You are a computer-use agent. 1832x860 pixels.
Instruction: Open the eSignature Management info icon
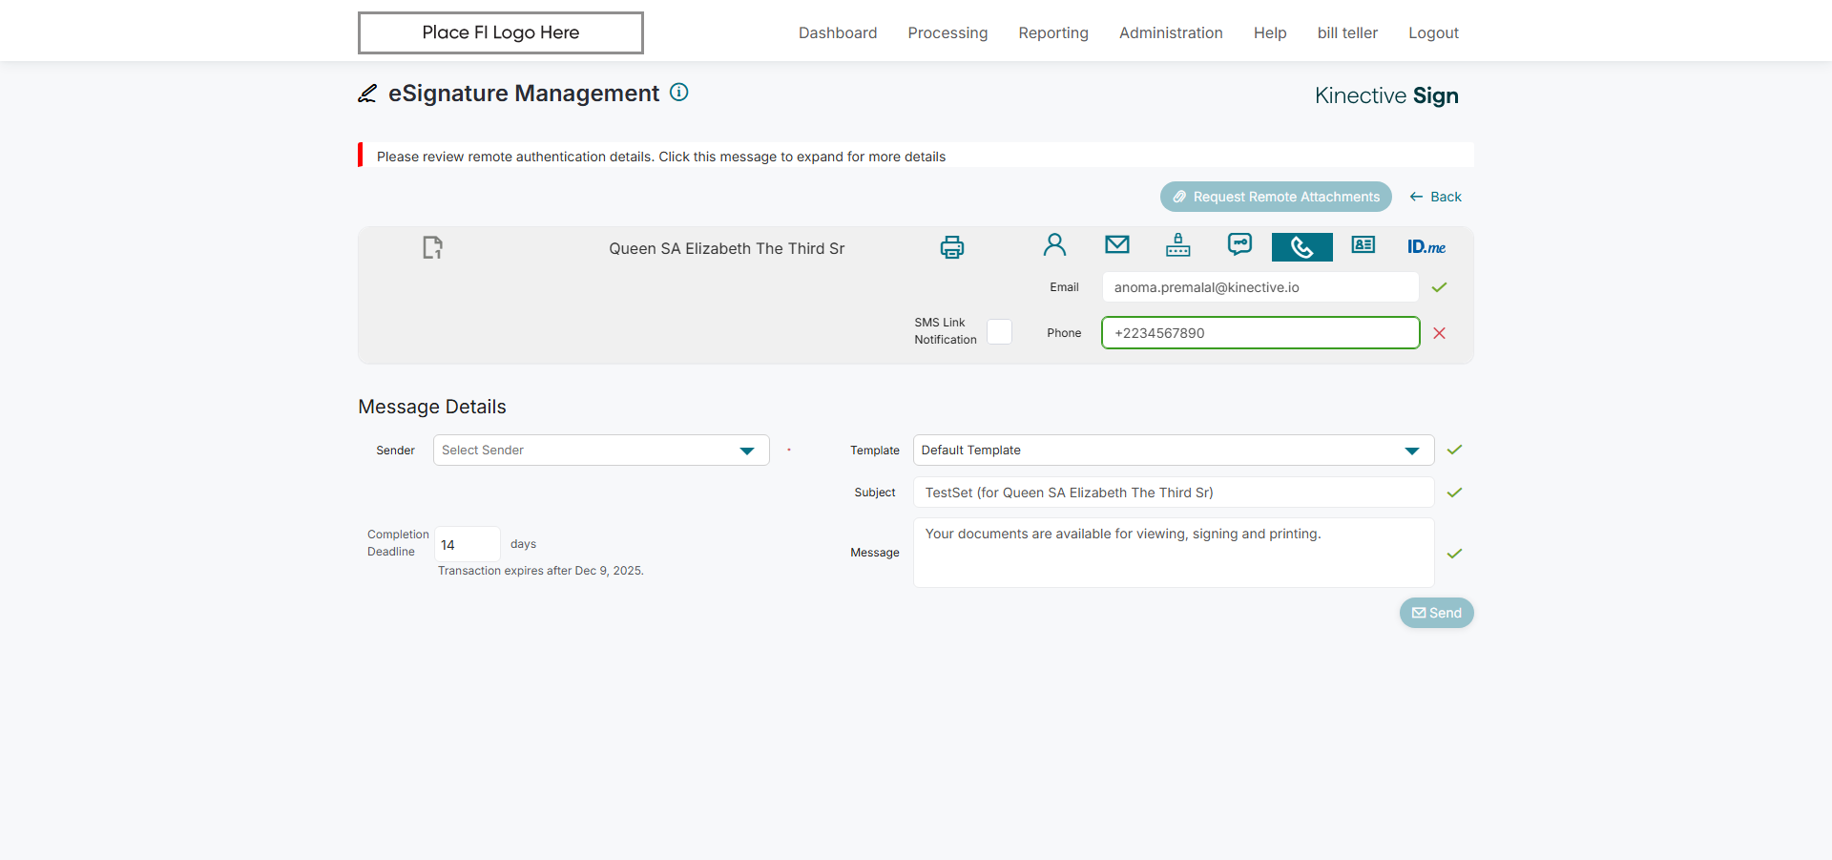[x=679, y=92]
